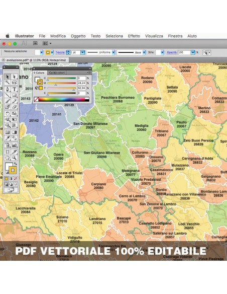Select the Column Graph tool

(x=15, y=145)
